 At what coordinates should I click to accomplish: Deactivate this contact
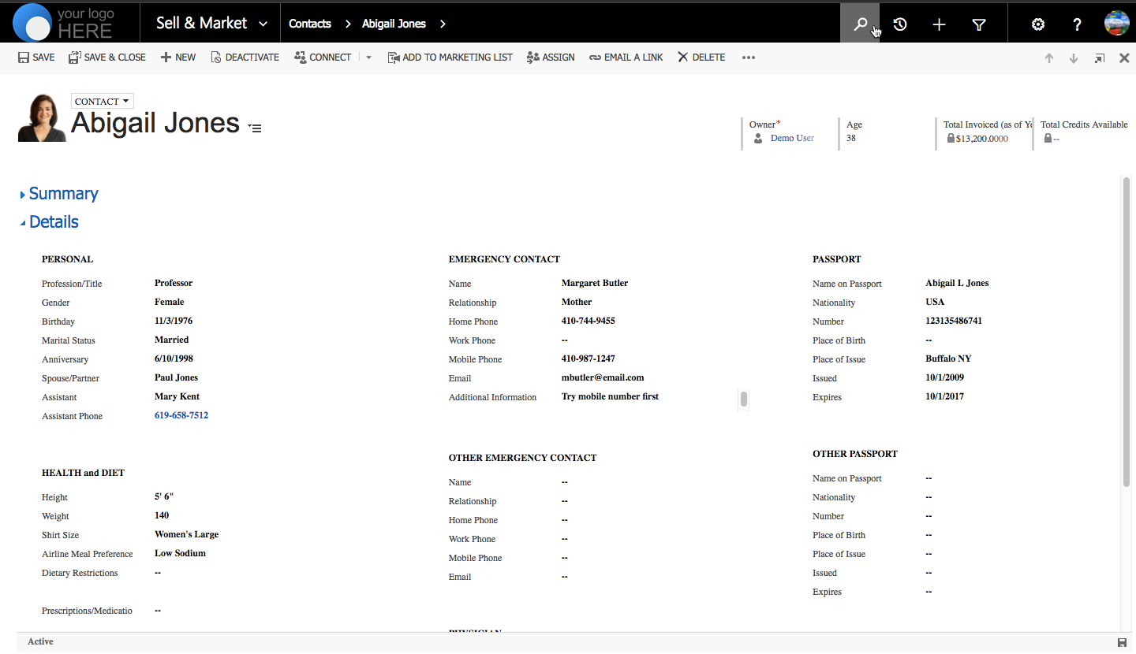tap(245, 58)
